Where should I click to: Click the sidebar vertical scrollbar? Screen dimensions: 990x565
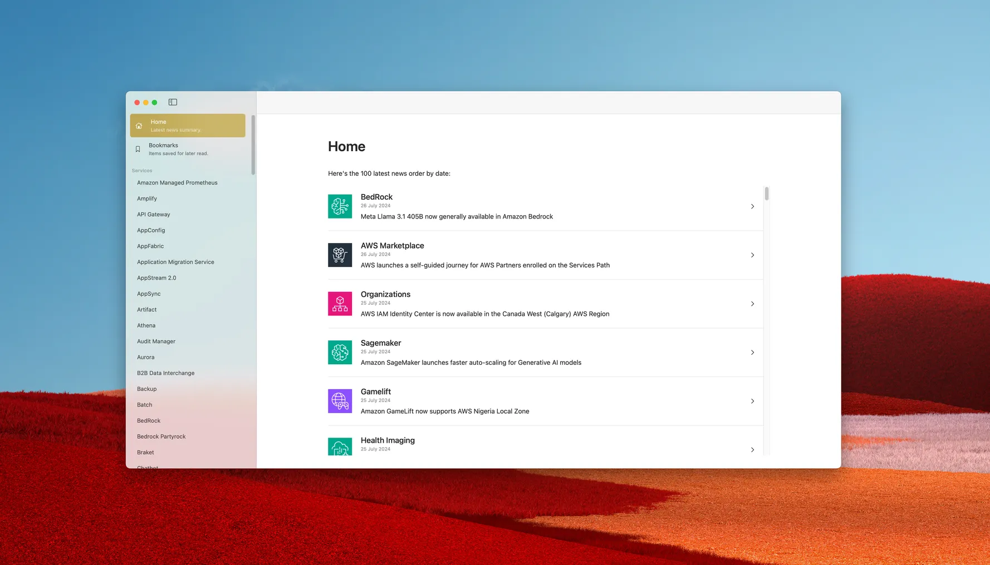click(x=253, y=145)
